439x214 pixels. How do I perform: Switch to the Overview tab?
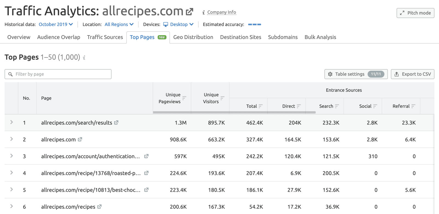[x=19, y=37]
